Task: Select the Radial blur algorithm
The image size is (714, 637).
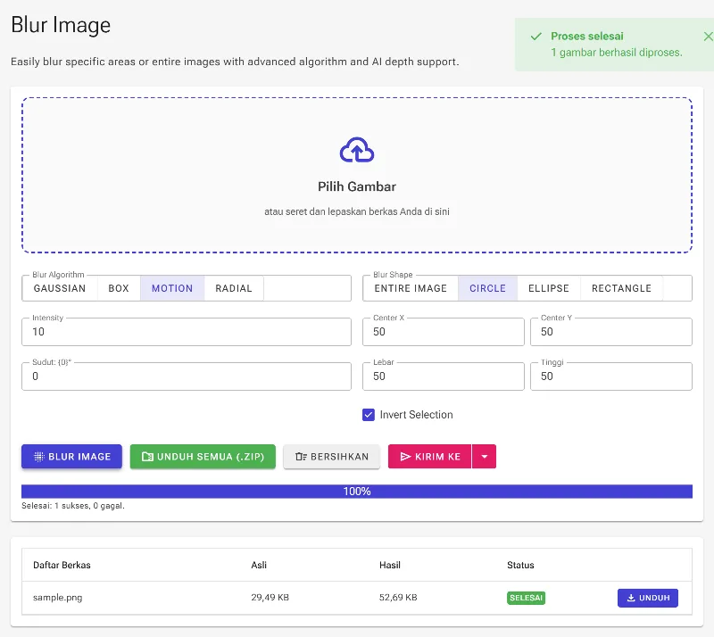Action: [x=234, y=288]
